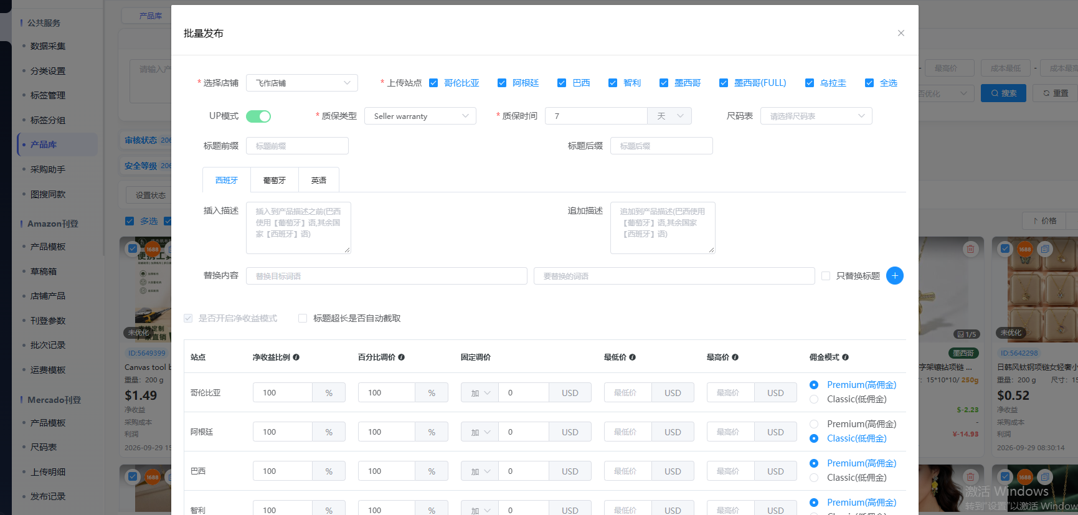Click the 1688 badge on product ID:5642298 card
The image size is (1078, 515).
[x=1025, y=249]
